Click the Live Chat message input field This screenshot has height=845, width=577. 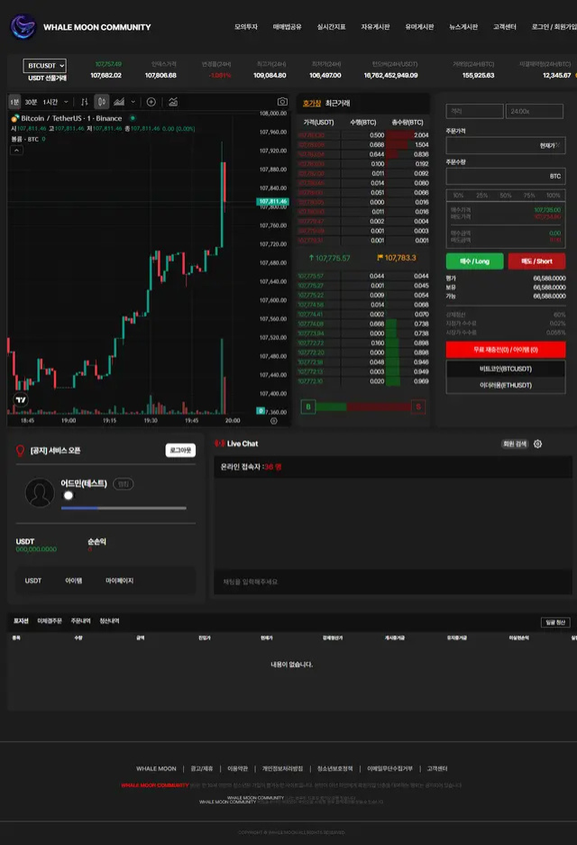click(x=393, y=582)
